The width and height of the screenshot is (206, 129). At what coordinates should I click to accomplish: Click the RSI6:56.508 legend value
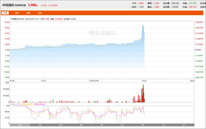15,104
